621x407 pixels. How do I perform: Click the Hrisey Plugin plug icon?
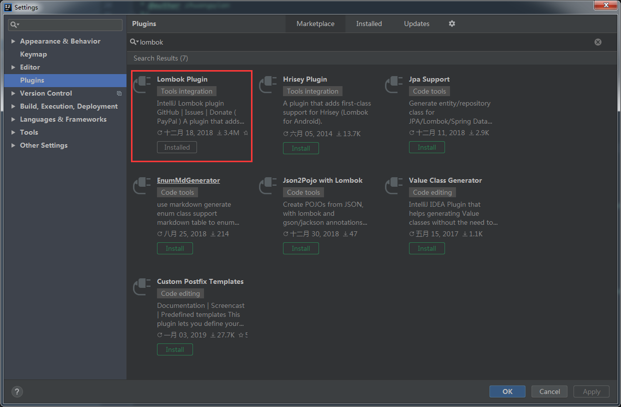[x=268, y=85]
